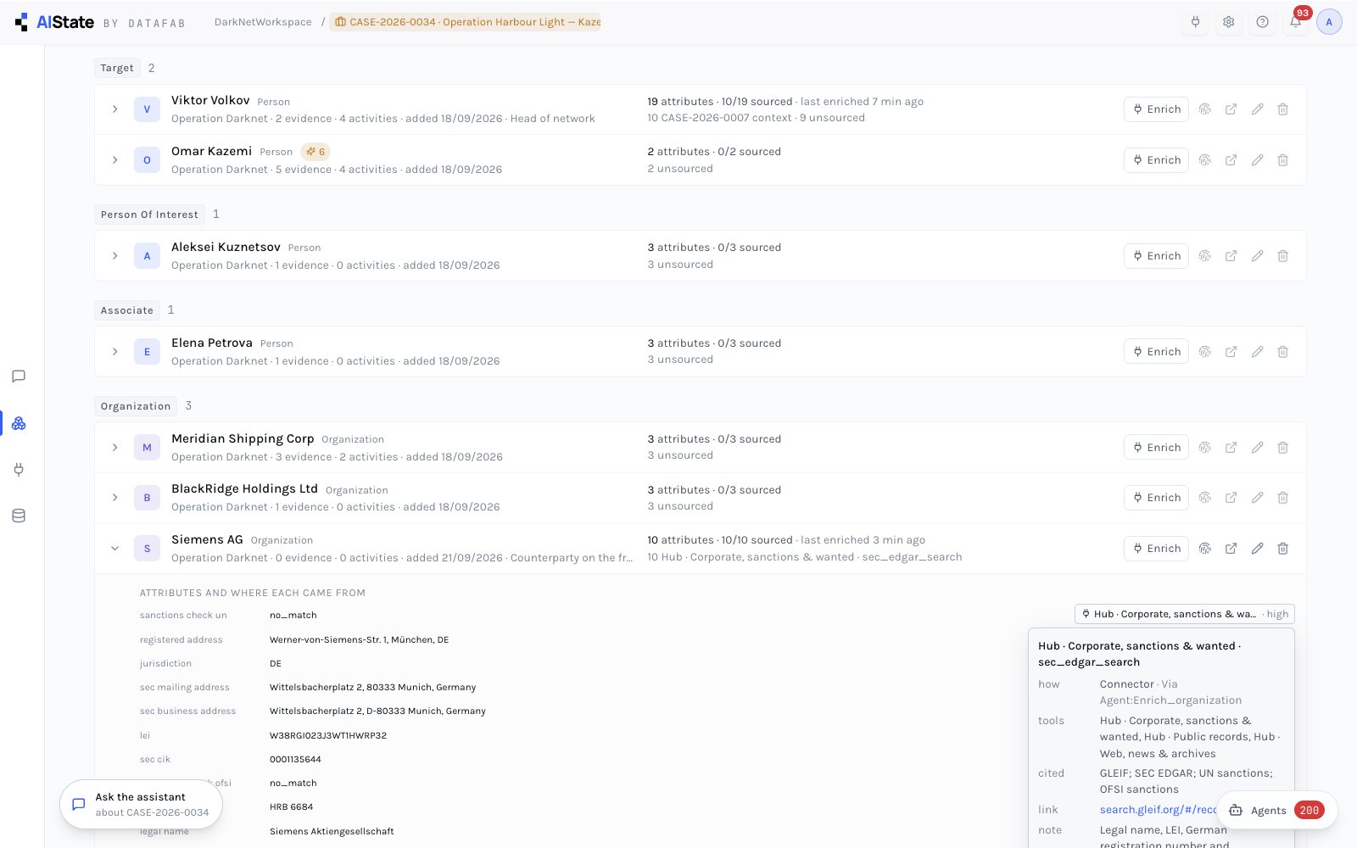Enrich Siemens AG
Viewport: 1357px width, 848px height.
(1156, 549)
